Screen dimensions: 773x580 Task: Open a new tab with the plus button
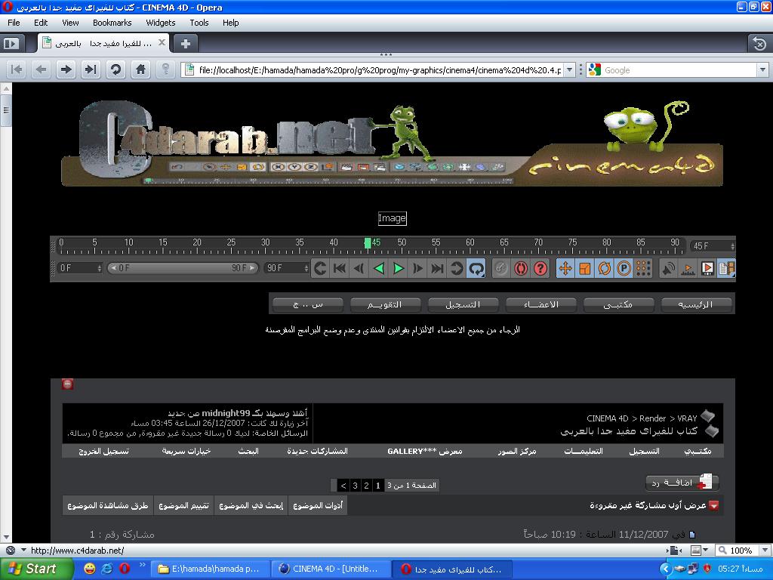186,44
